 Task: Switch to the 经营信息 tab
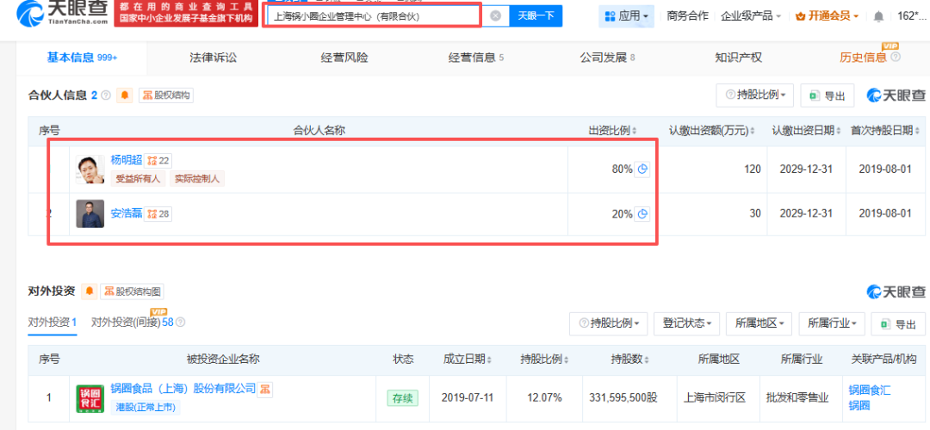(x=476, y=58)
